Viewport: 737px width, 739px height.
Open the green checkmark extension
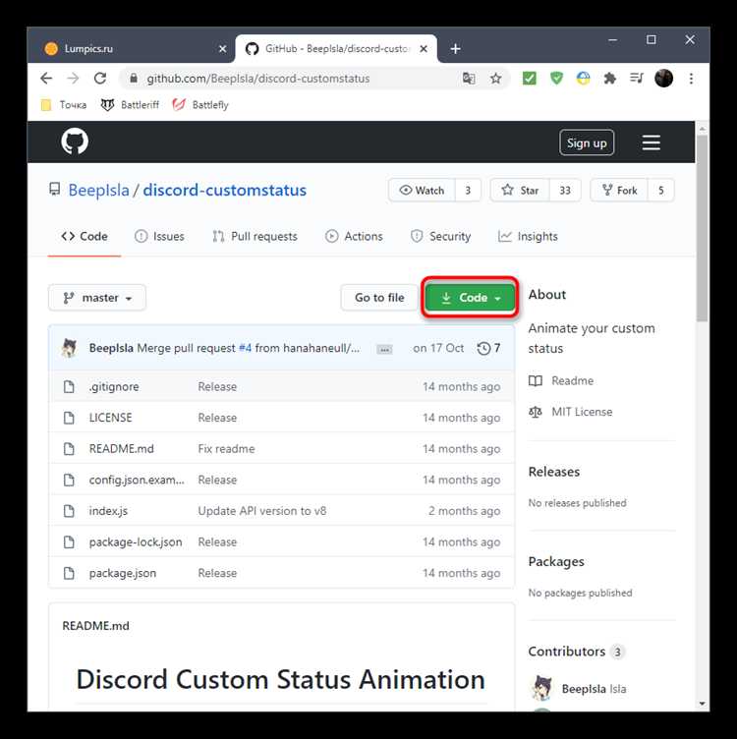[530, 79]
